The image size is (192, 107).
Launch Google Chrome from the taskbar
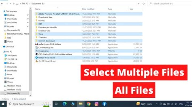click(x=89, y=104)
